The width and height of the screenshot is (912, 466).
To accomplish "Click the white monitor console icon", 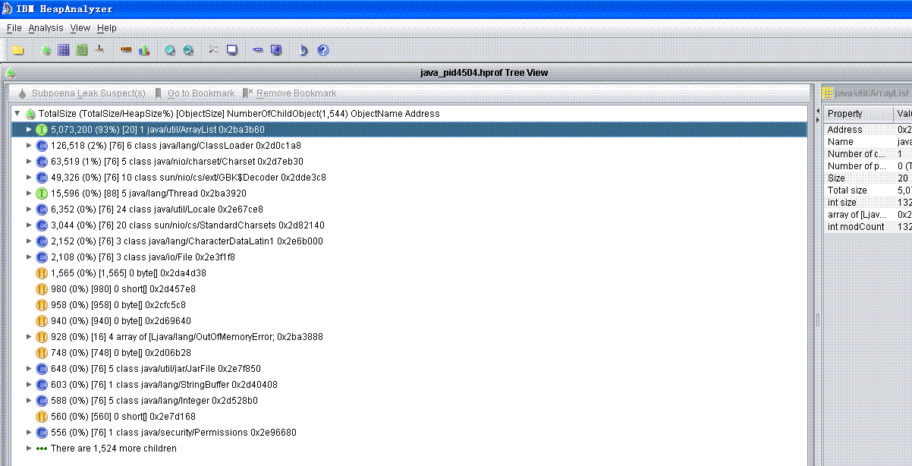I will tap(232, 50).
